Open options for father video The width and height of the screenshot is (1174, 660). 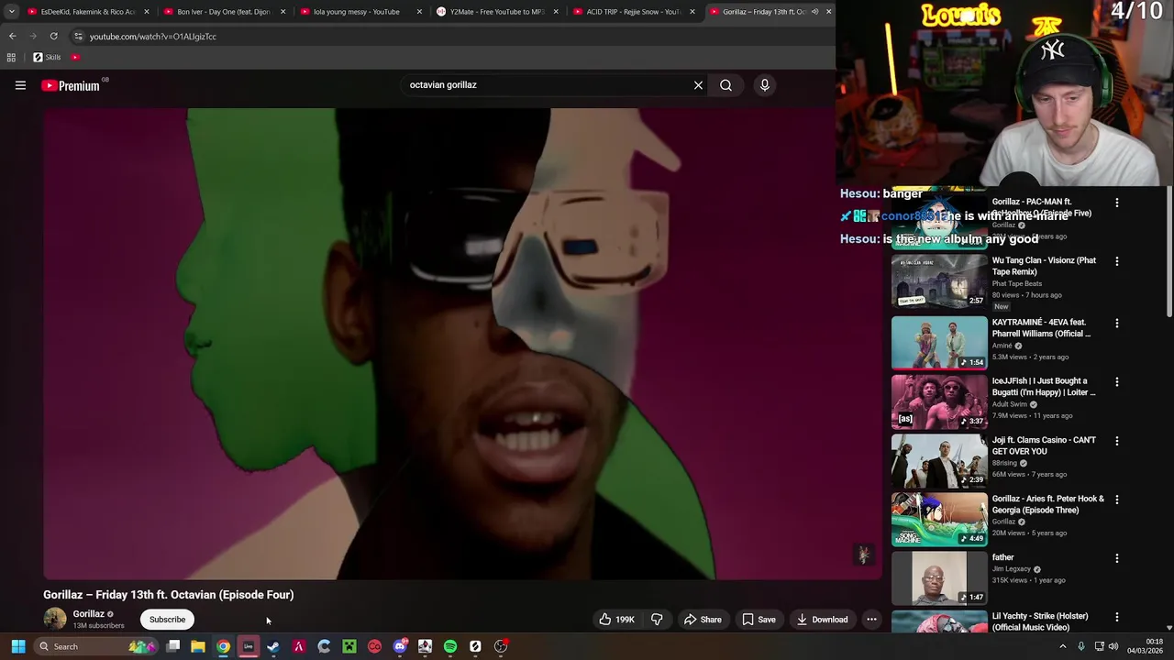(x=1116, y=558)
